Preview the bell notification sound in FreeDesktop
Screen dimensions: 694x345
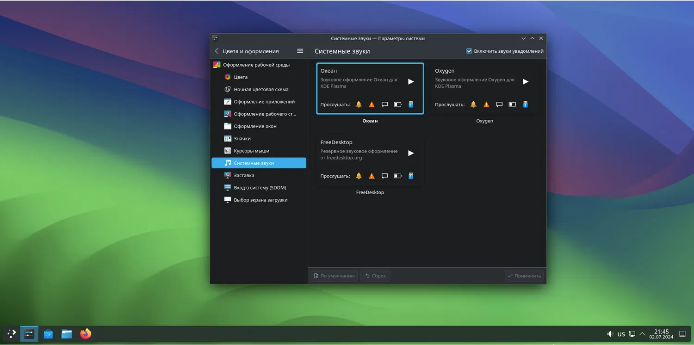[359, 176]
